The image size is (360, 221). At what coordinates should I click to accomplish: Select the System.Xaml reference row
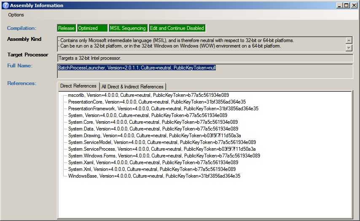click(153, 162)
